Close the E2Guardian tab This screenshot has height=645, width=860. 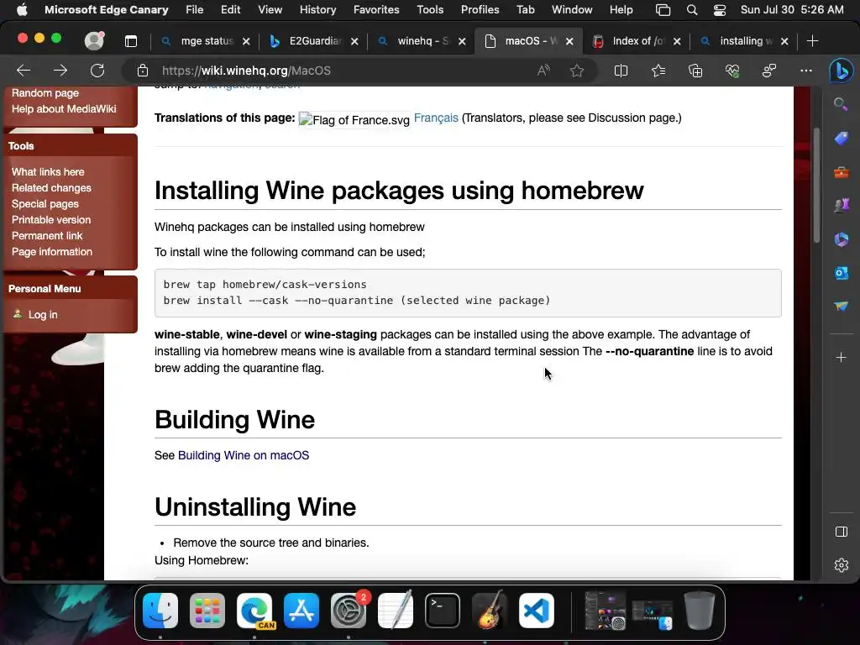[x=354, y=41]
